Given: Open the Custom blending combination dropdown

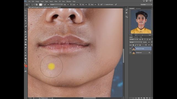Looking at the screenshot, I should pos(56,4).
